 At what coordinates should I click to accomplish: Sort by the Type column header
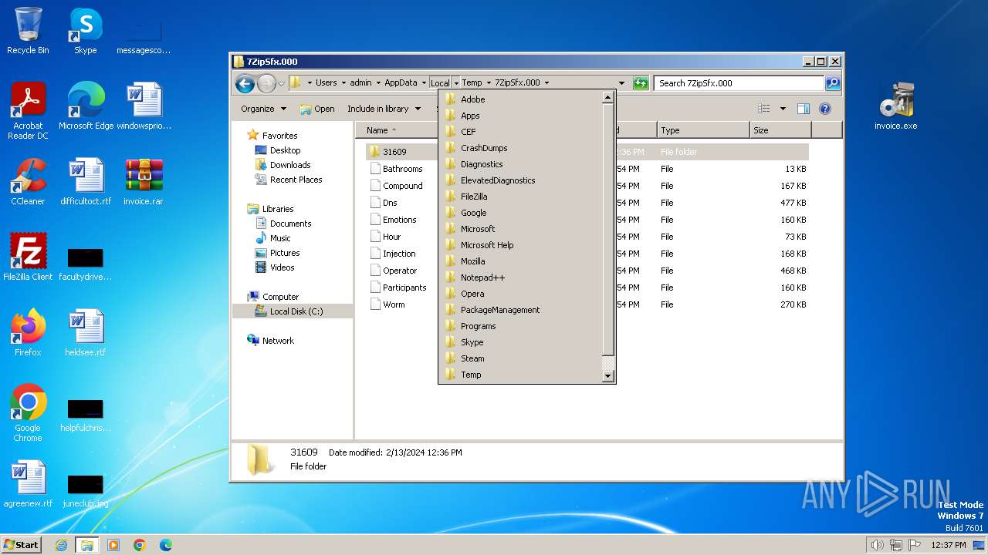coord(702,130)
